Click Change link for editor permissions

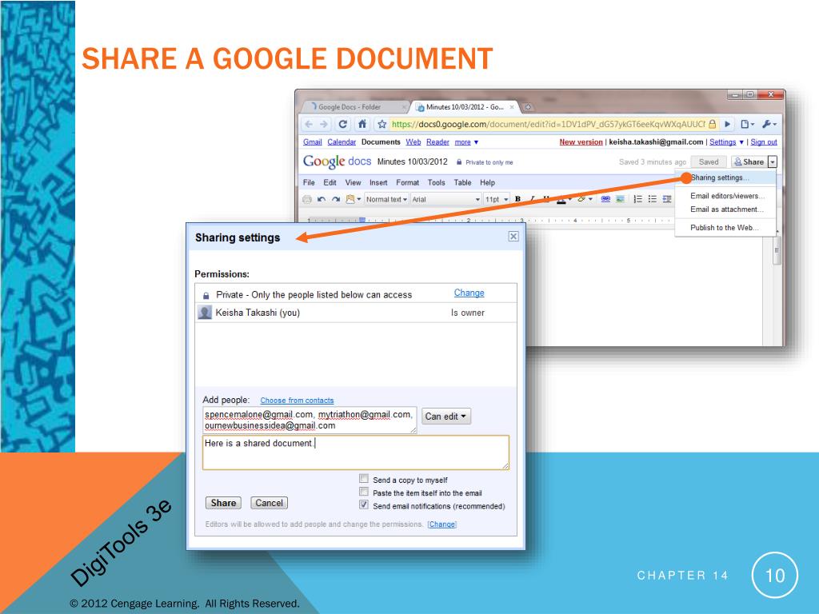(x=441, y=524)
